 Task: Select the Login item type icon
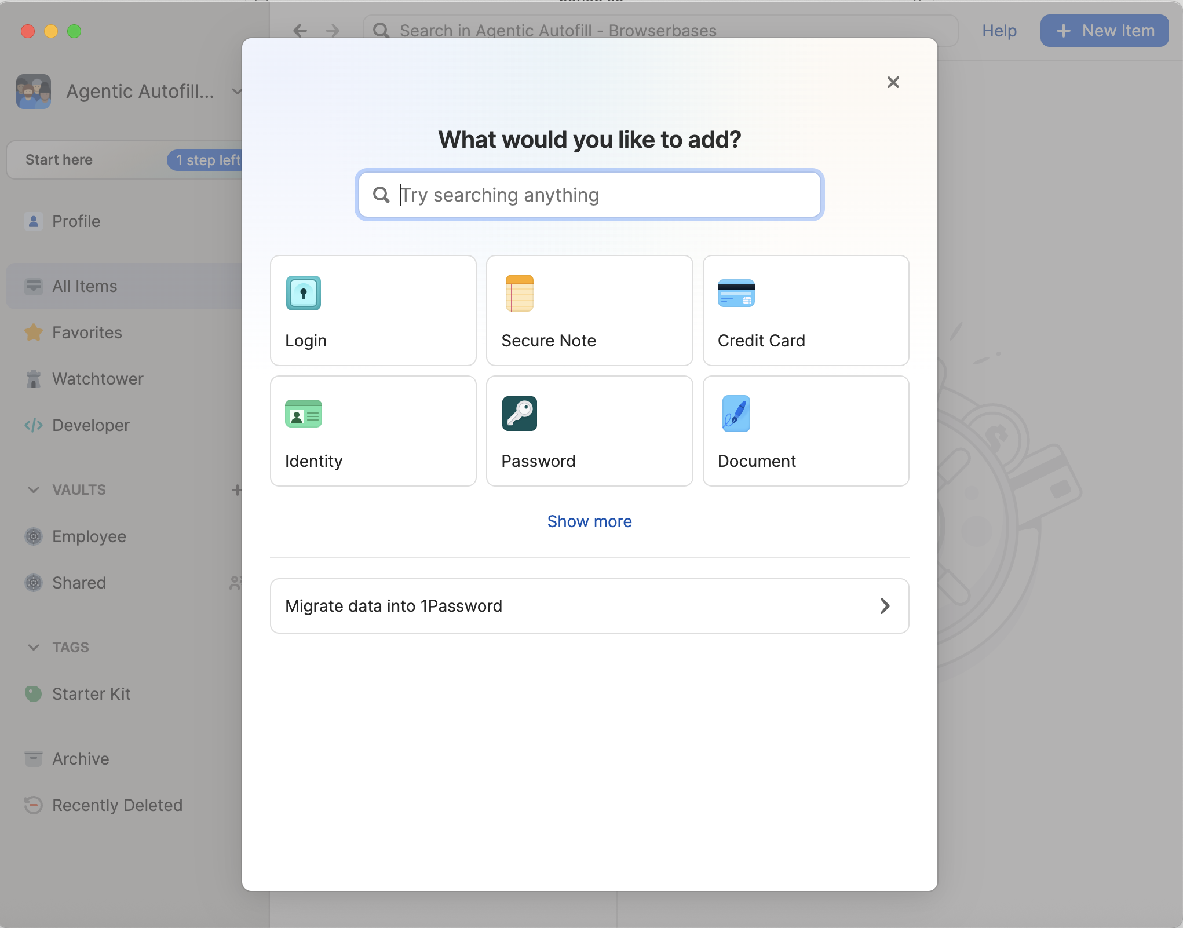tap(303, 293)
